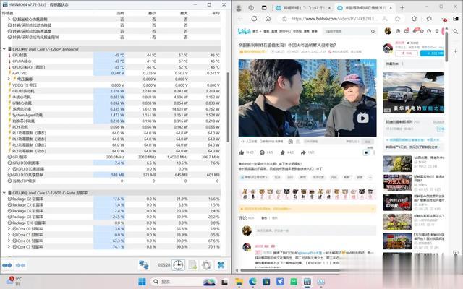Expand GPU D3D usage sub-row
The width and height of the screenshot is (463, 289).
pos(9,168)
